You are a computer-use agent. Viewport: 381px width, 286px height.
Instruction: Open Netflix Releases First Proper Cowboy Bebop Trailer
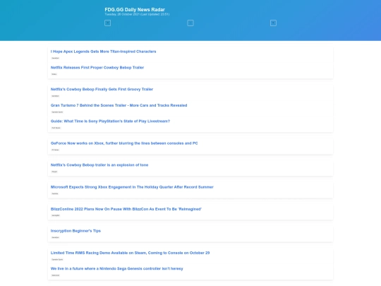pyautogui.click(x=97, y=68)
